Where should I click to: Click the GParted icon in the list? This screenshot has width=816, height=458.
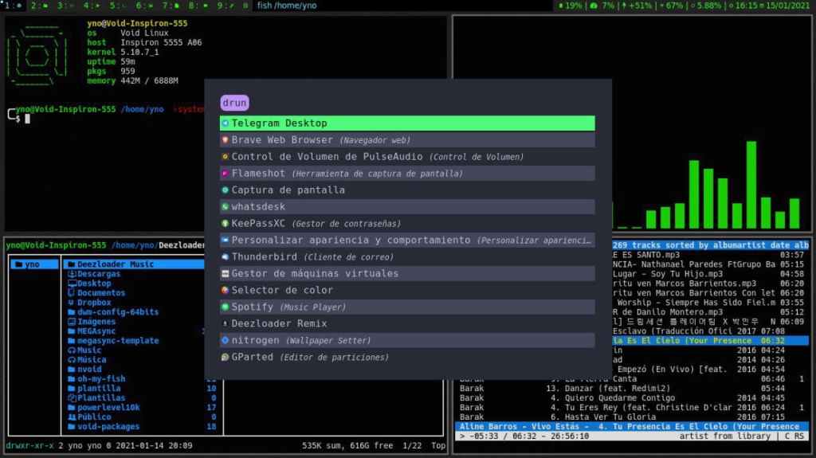click(226, 357)
